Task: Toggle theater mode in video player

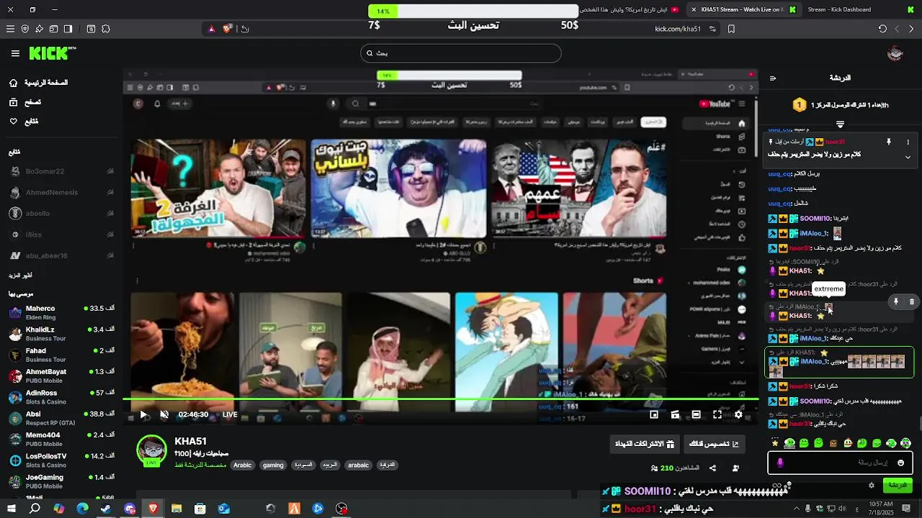Action: pos(696,414)
